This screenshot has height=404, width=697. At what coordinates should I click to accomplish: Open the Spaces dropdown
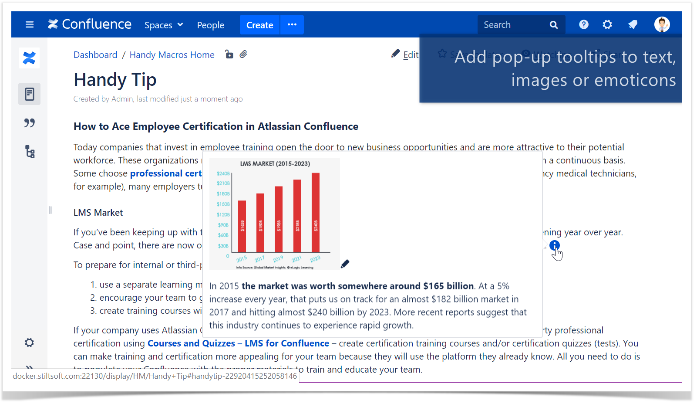[x=164, y=25]
